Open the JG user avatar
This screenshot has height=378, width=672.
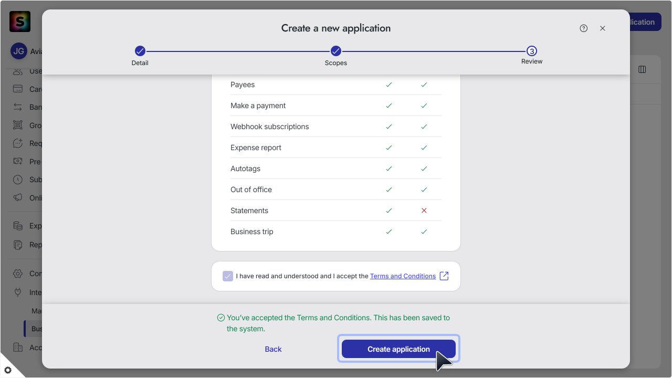tap(19, 51)
